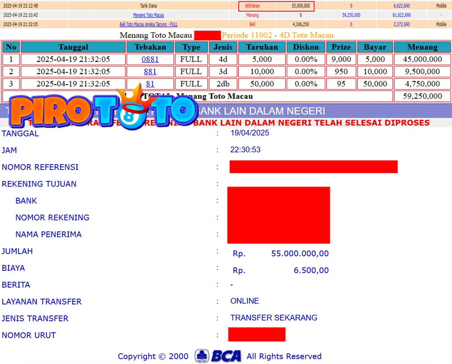This screenshot has height=364, width=452.
Task: Click the BCA logo in footer
Action: coord(218,356)
